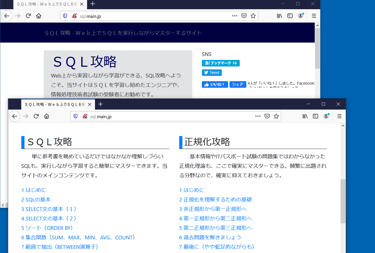Click vertical scrollbar thumb in background window

tap(317, 48)
